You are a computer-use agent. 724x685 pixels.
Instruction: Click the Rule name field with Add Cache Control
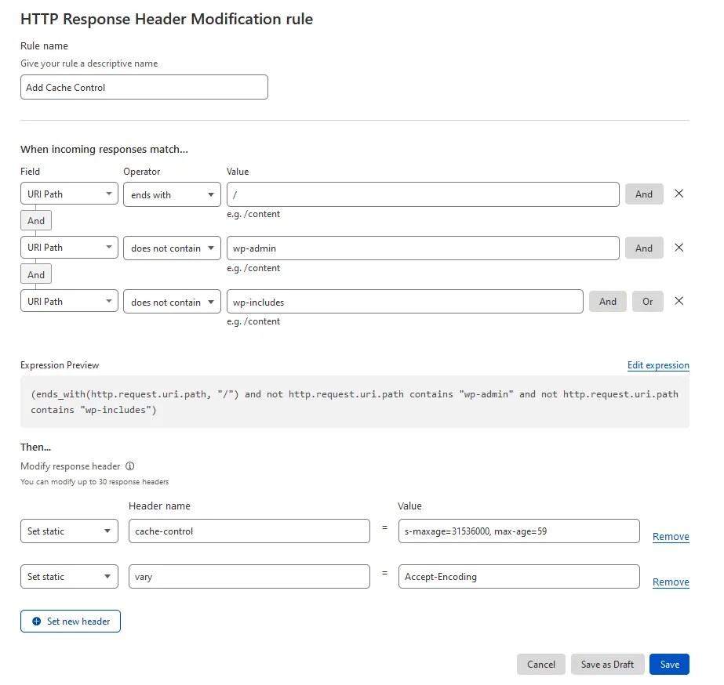pos(144,87)
